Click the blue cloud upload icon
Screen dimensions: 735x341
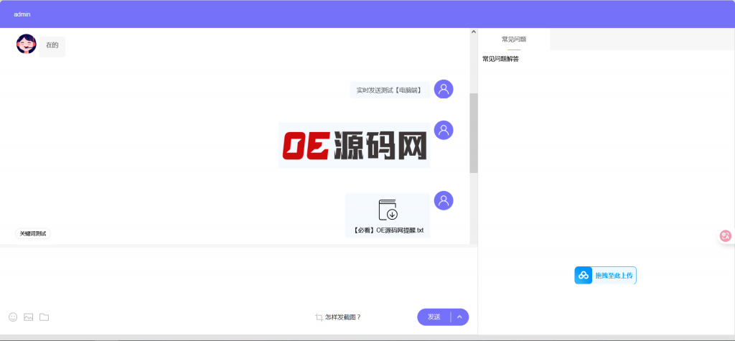click(x=583, y=276)
